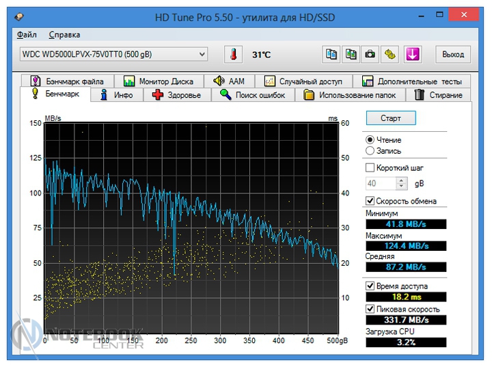The width and height of the screenshot is (492, 367).
Task: Uncheck Скорость обмена checkbox
Action: [x=370, y=201]
